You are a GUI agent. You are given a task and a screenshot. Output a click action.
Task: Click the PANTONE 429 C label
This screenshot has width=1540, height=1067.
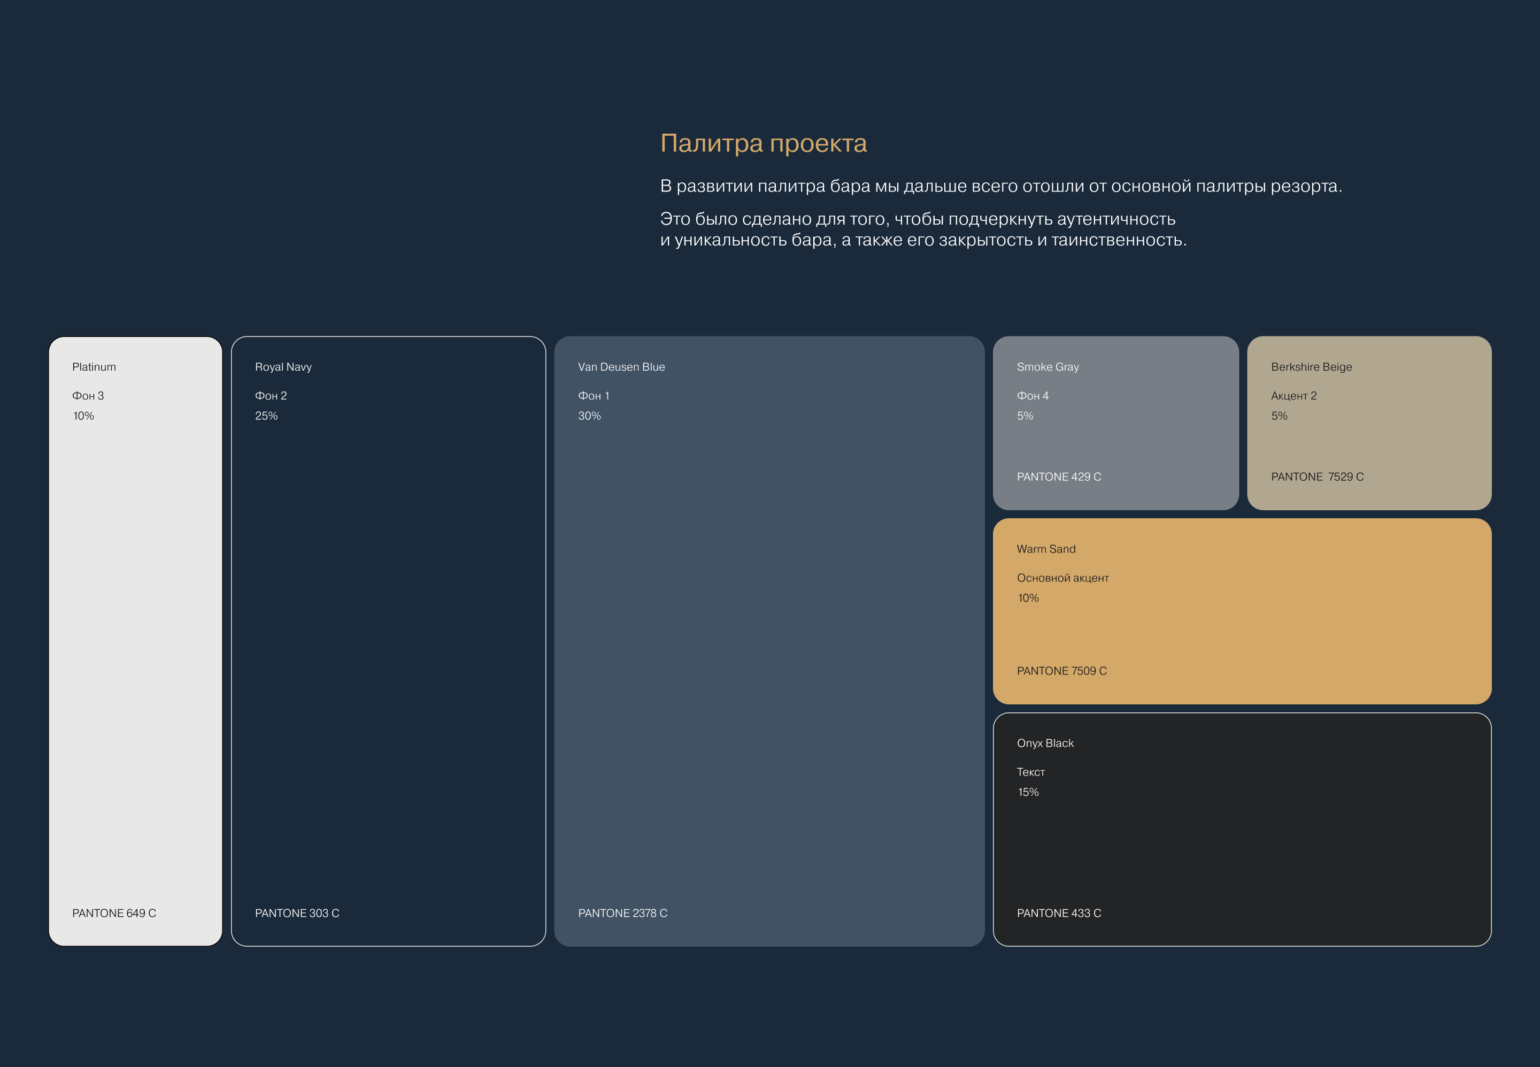[x=1059, y=477]
